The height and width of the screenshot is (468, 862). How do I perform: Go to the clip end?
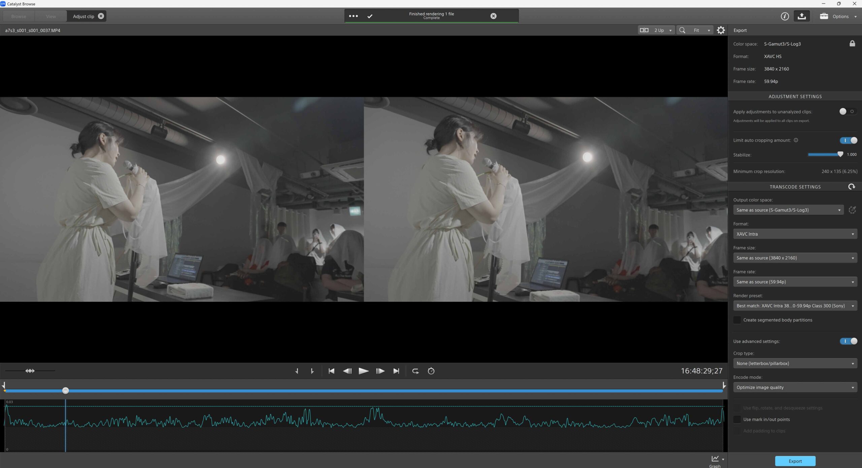(396, 371)
